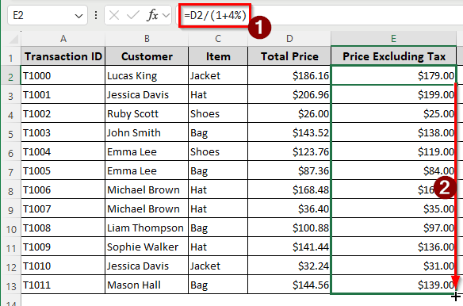Screen dimensions: 463x306
Task: Select column C header
Action: click(218, 39)
